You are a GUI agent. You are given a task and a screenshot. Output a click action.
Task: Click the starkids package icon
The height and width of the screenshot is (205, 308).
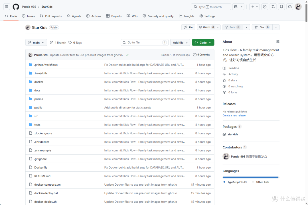tap(224, 134)
